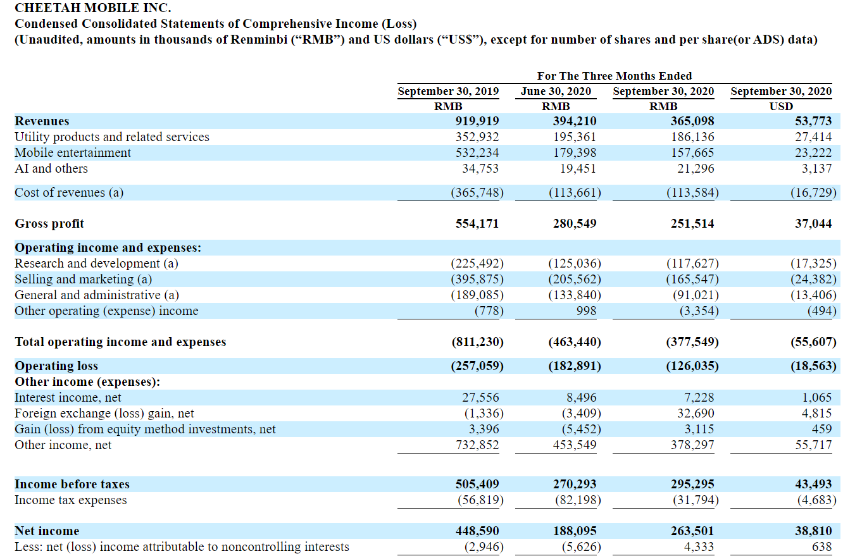Select Utility products value 352,932

pyautogui.click(x=477, y=137)
